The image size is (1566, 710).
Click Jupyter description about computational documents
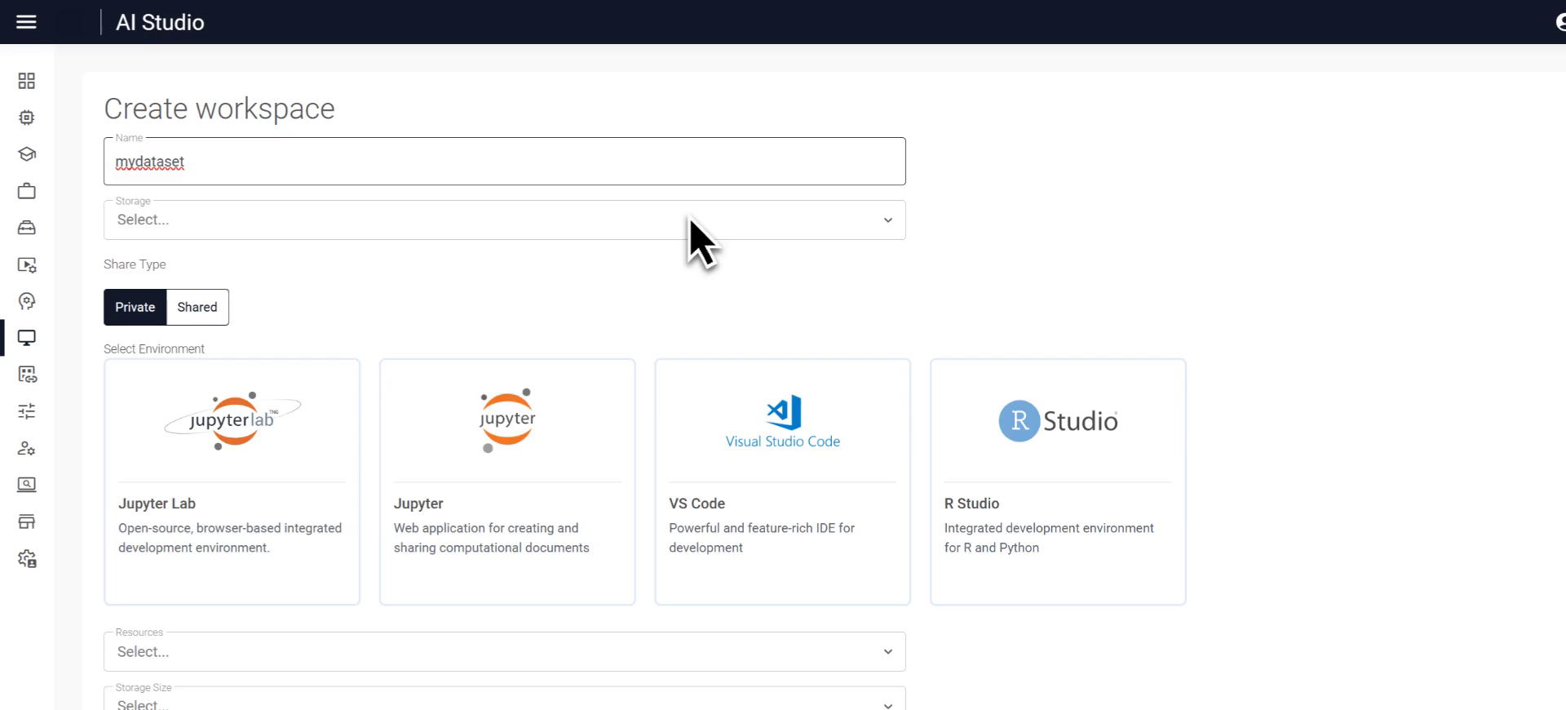click(x=491, y=538)
